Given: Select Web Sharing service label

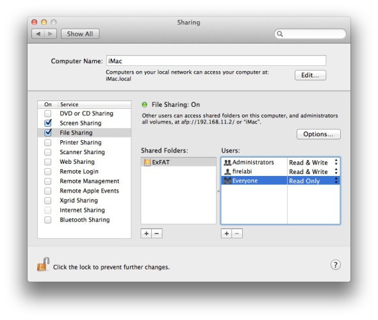Looking at the screenshot, I should 77,162.
